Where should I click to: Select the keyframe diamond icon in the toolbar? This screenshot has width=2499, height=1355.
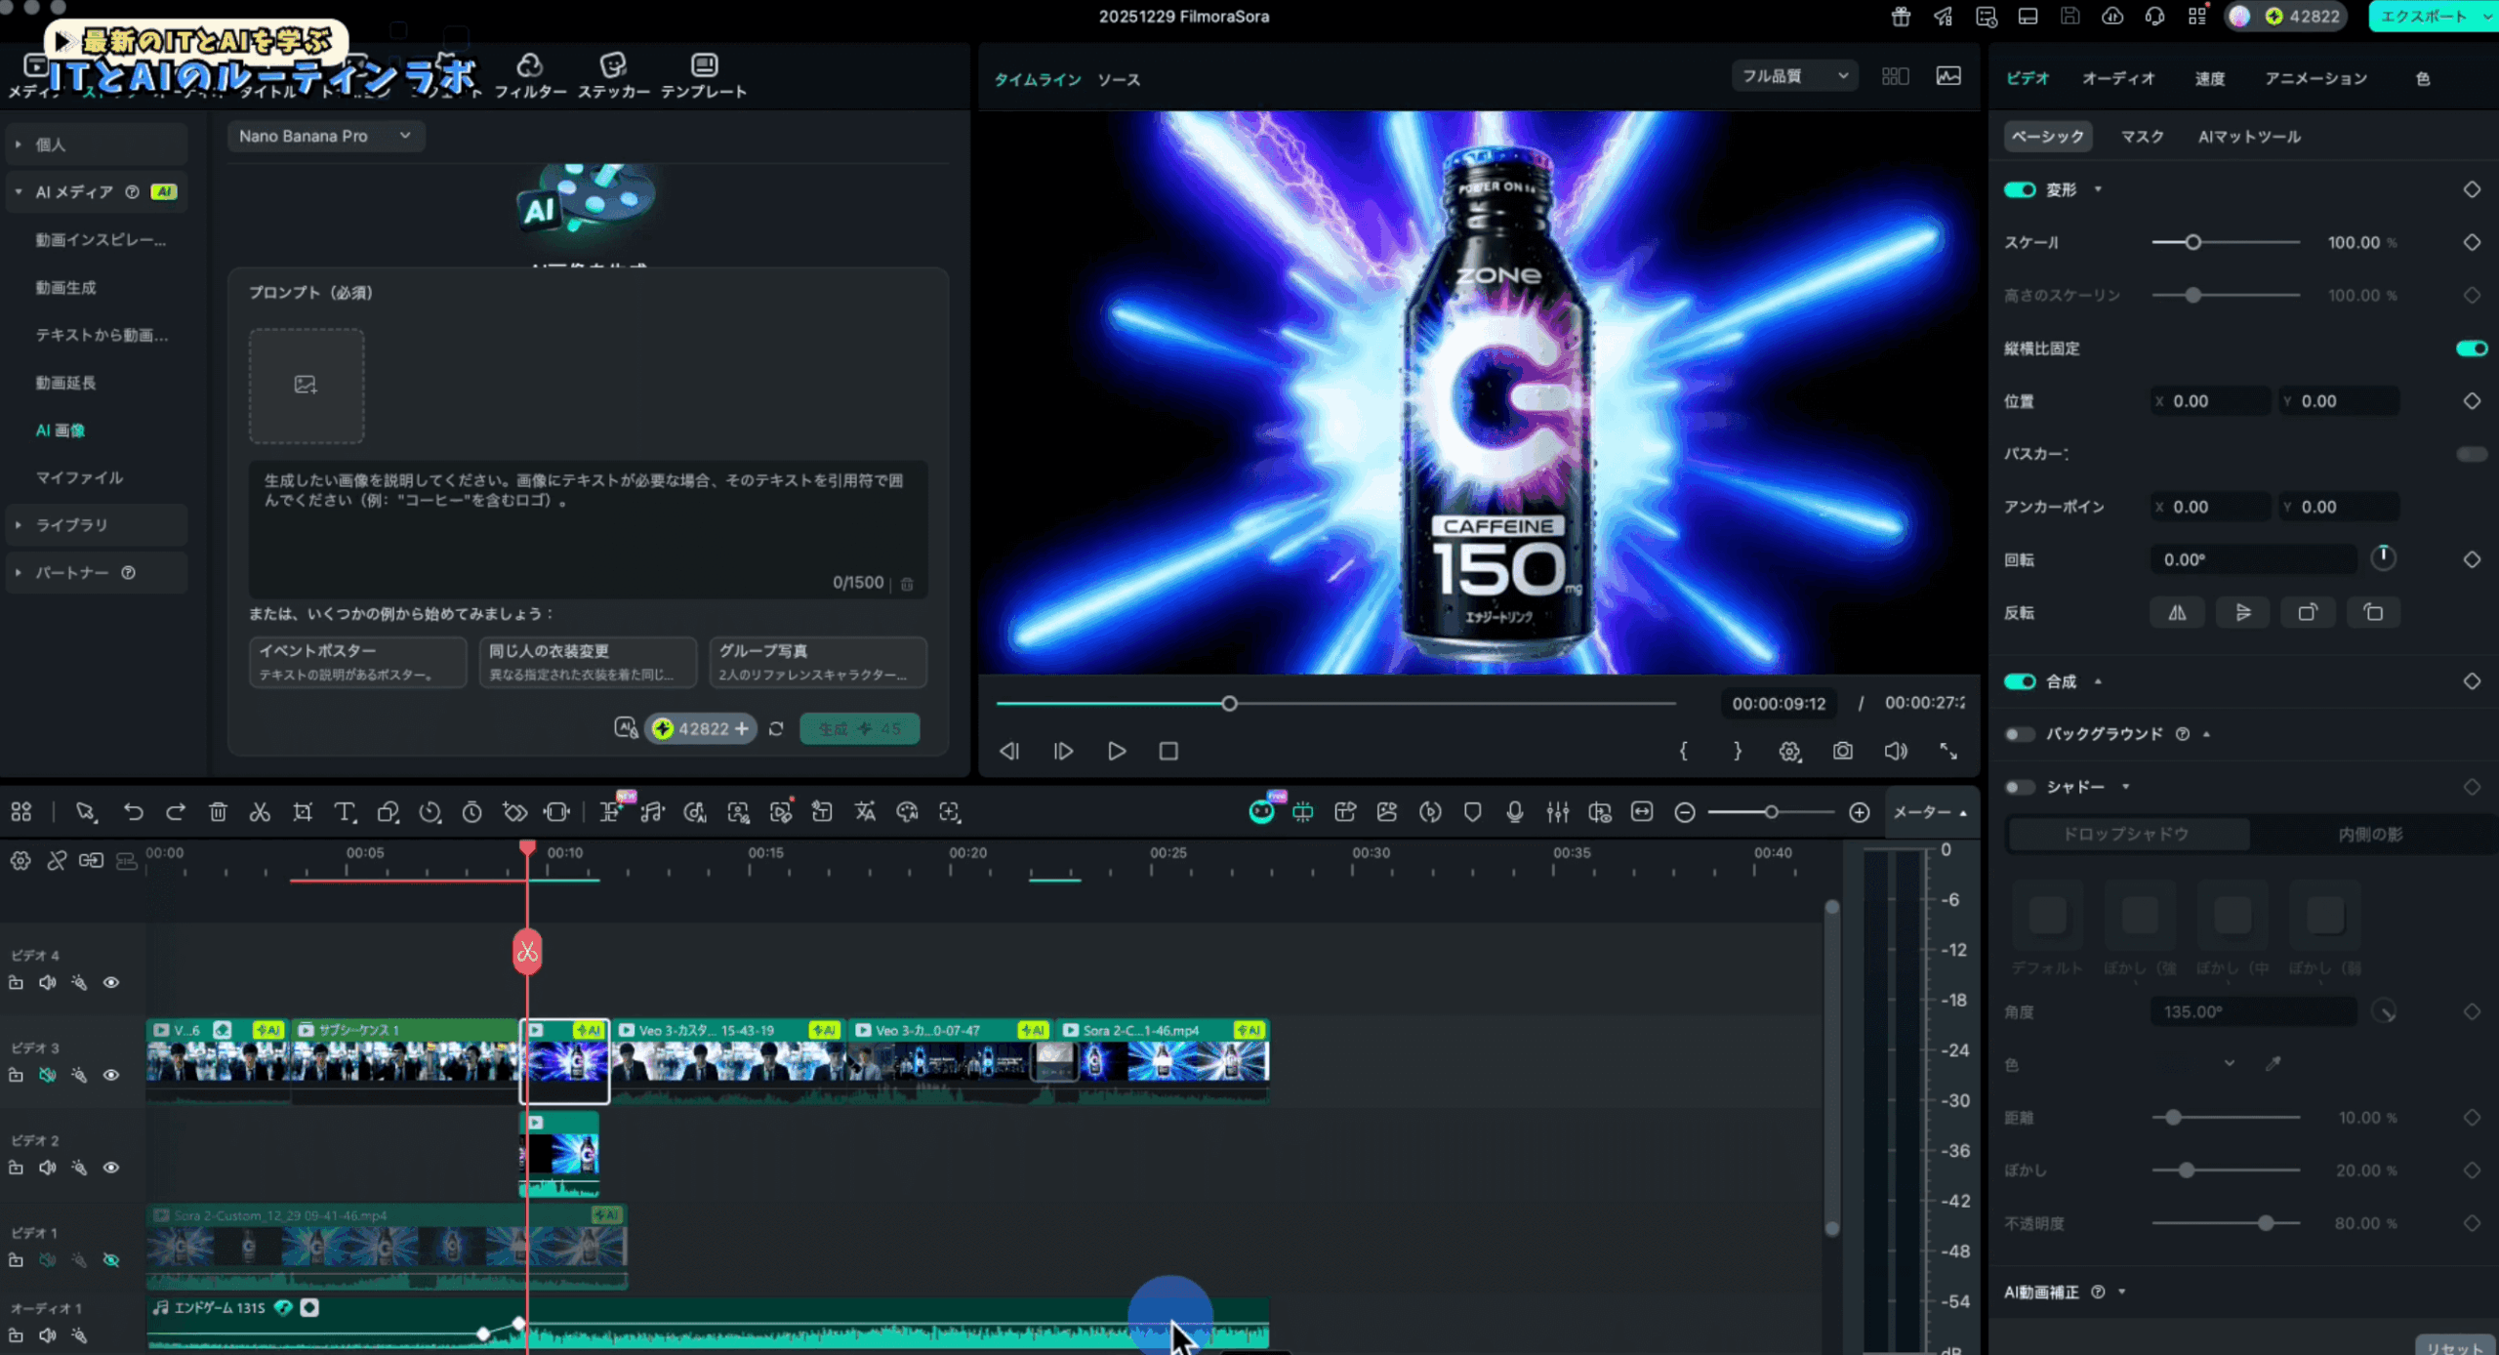pos(512,811)
